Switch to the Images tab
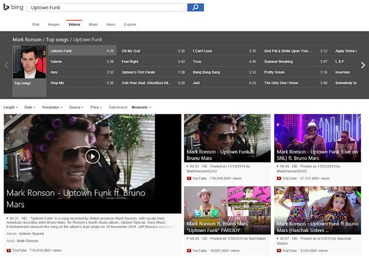Image resolution: width=369 pixels, height=258 pixels. tap(53, 24)
